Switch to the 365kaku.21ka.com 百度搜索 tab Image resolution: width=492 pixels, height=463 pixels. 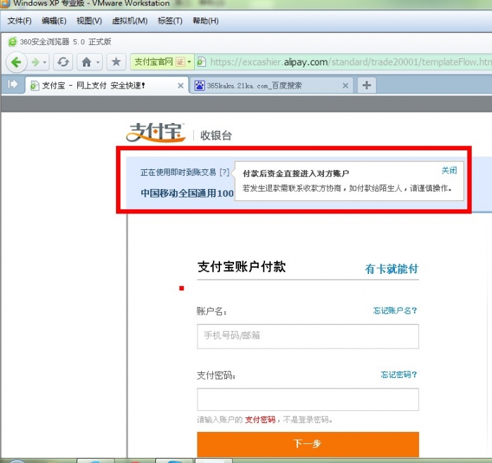[271, 85]
